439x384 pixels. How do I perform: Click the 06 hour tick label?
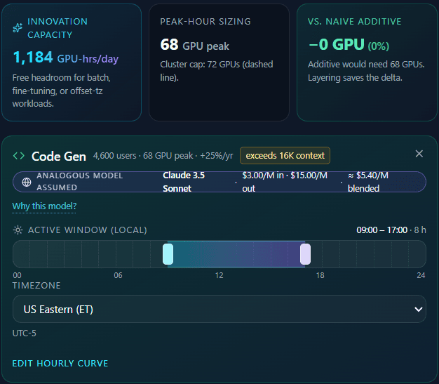point(118,275)
